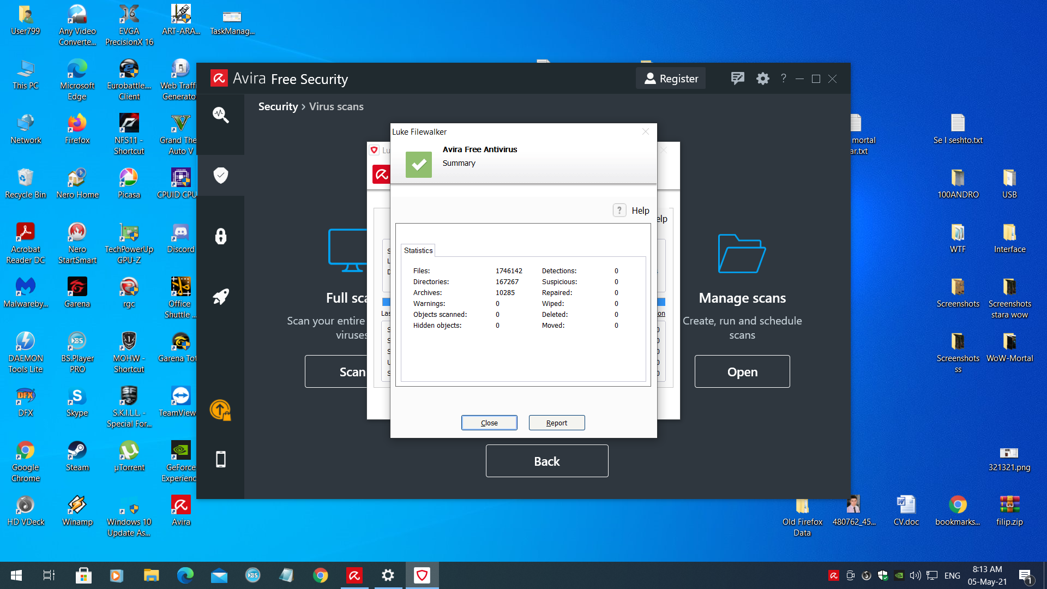Image resolution: width=1047 pixels, height=589 pixels.
Task: Open the Privacy padlock sidebar icon
Action: [x=220, y=236]
